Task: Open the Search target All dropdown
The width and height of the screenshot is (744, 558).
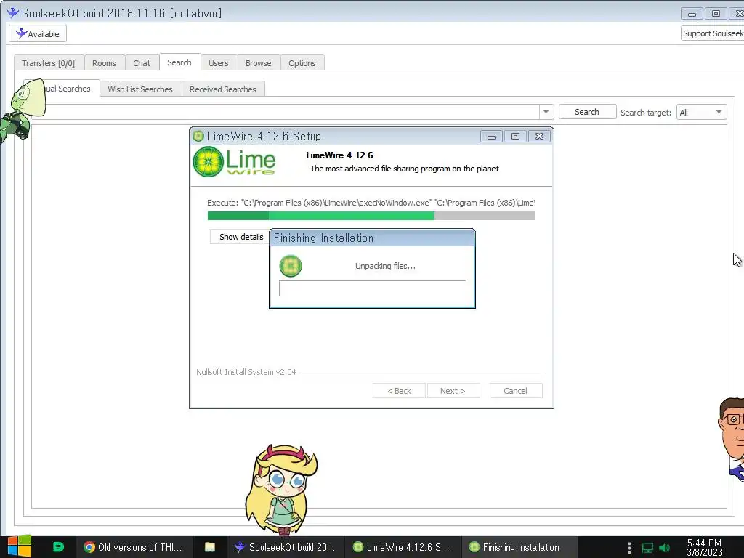Action: coord(701,113)
